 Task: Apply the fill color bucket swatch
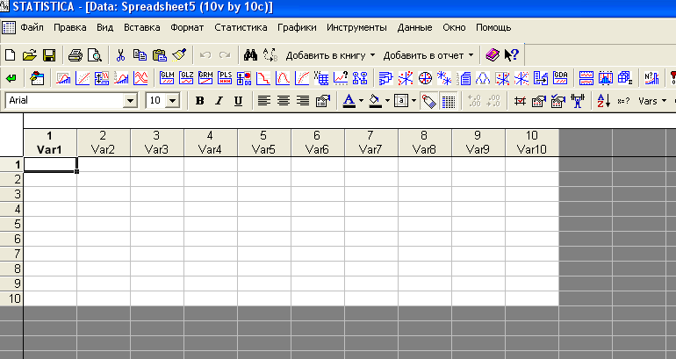[376, 101]
